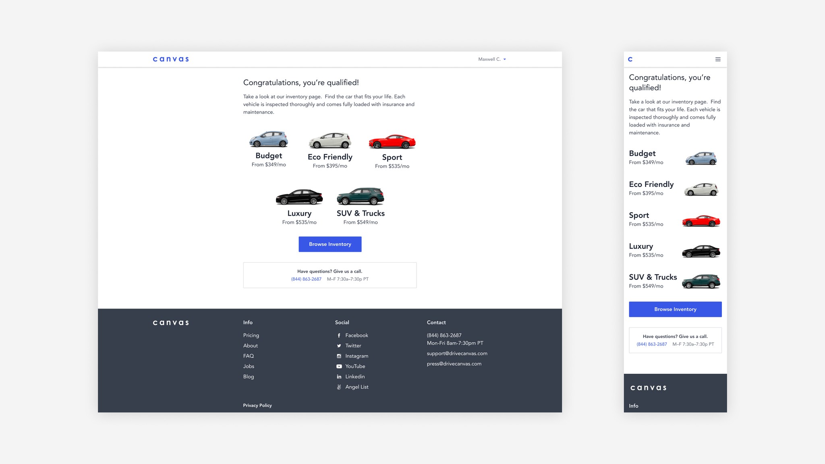Click the Twitter social media icon
825x464 pixels.
pyautogui.click(x=339, y=346)
